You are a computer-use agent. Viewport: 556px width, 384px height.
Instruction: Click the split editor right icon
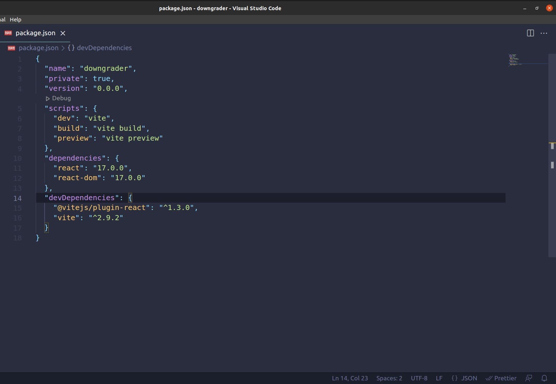(530, 33)
